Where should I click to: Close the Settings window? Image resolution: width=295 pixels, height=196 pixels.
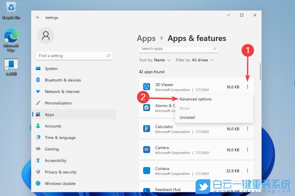pos(255,15)
